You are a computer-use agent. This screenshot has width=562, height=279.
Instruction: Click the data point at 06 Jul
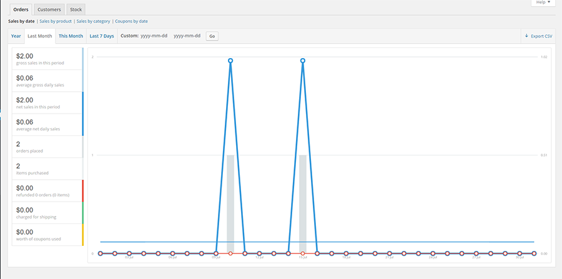point(173,253)
